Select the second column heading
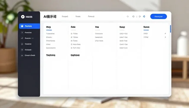The image size is (189, 108). pyautogui.click(x=73, y=27)
